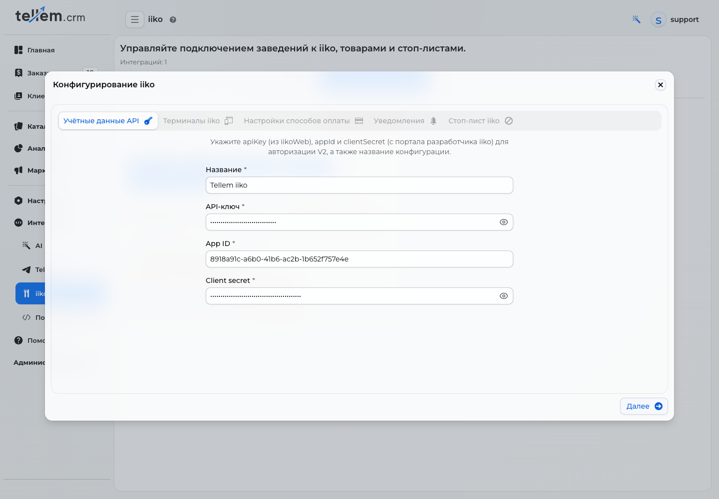Screen dimensions: 719x499
Task: Open the Стоп-лист iiko tab
Action: (x=480, y=121)
